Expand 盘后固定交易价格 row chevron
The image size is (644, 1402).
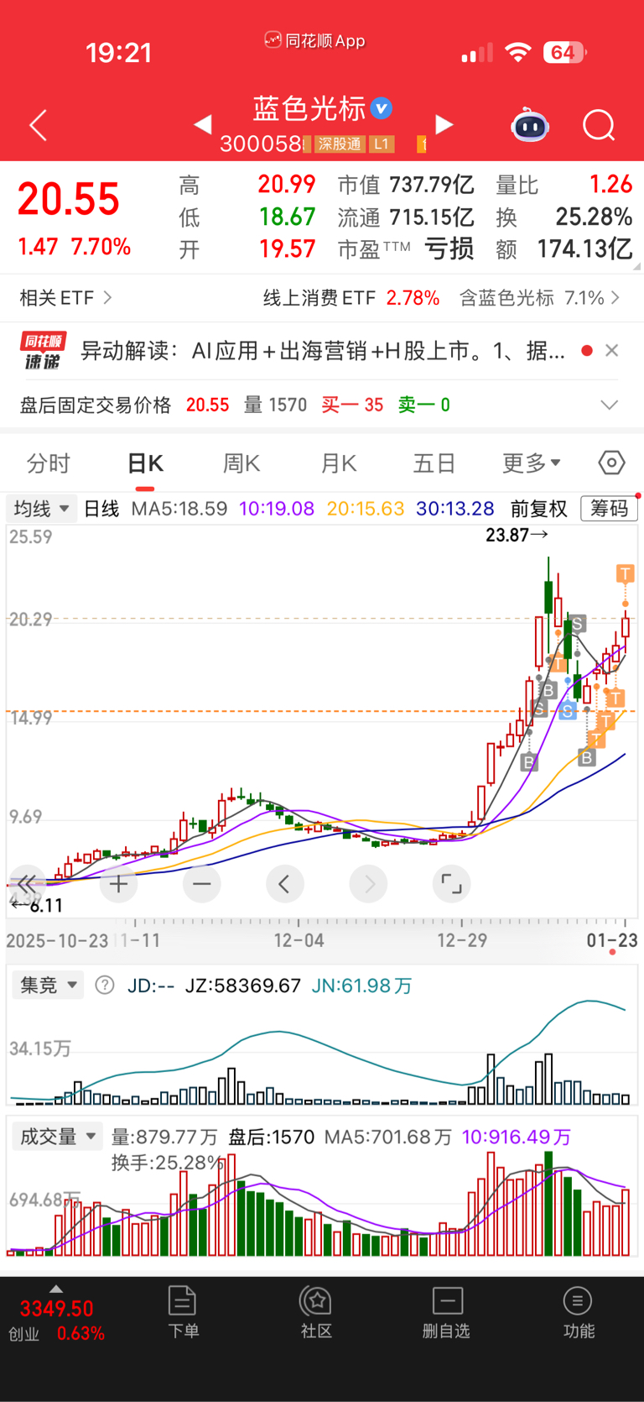point(610,405)
